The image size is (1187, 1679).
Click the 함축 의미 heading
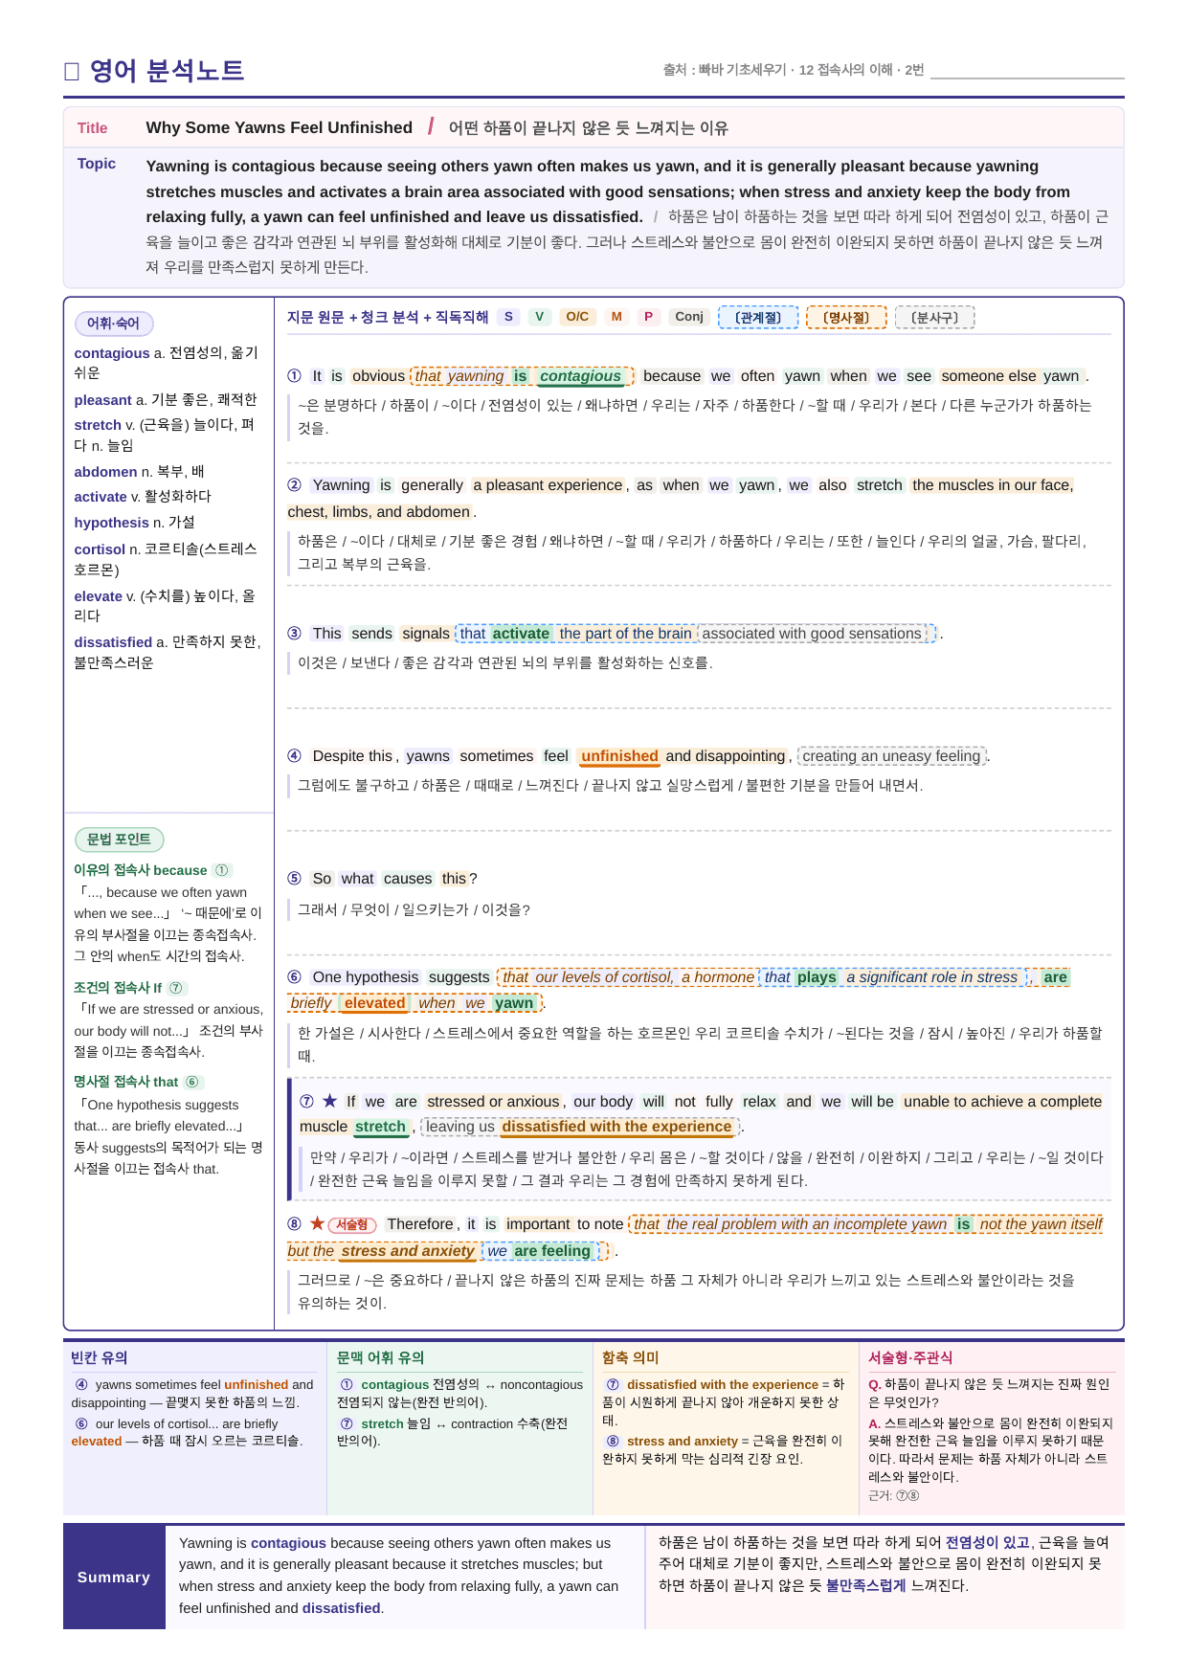[631, 1357]
